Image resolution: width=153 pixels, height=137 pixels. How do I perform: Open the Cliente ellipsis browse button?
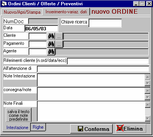click(59, 36)
